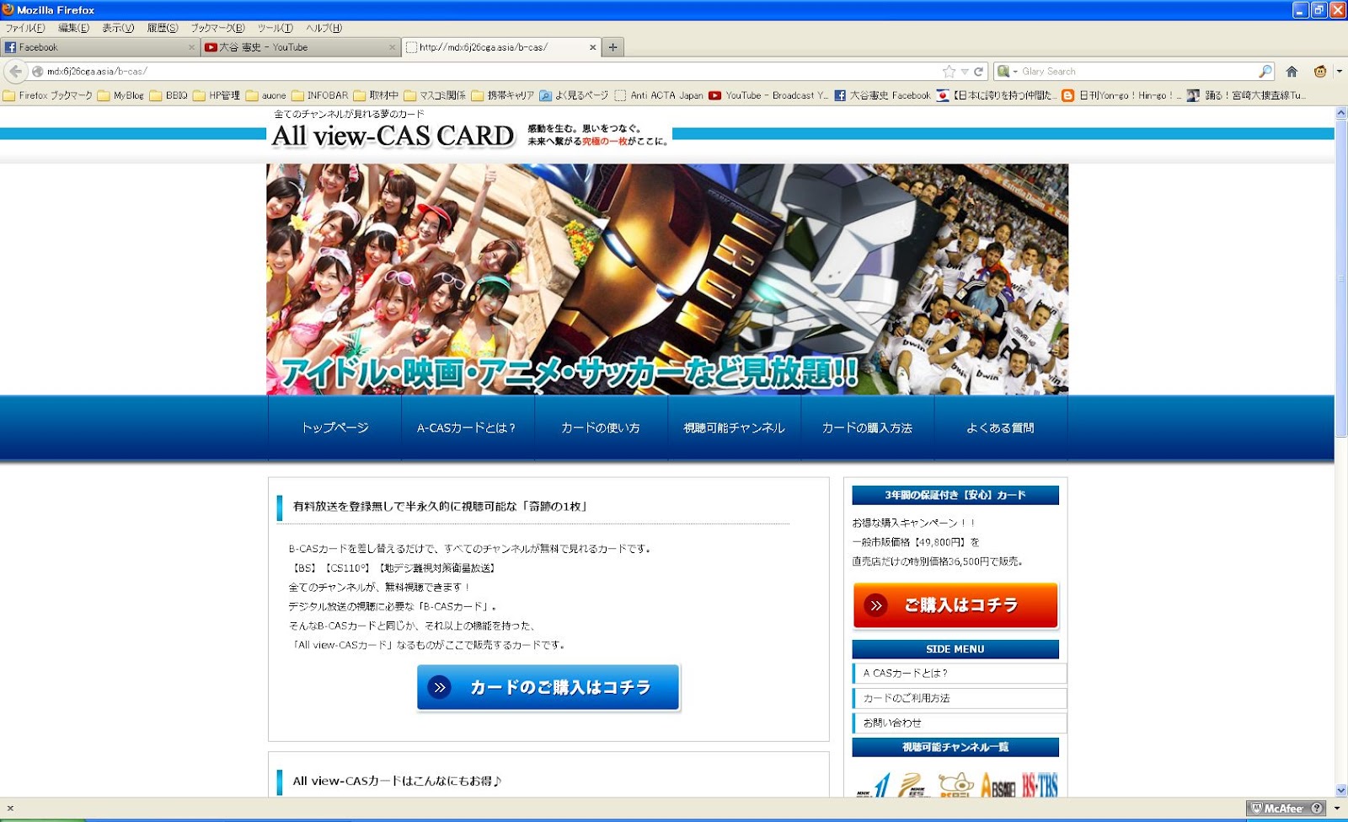Go back with the back arrow button
This screenshot has width=1348, height=822.
15,72
